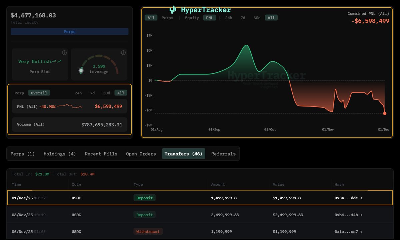Switch the chart metric to Equity

(192, 18)
